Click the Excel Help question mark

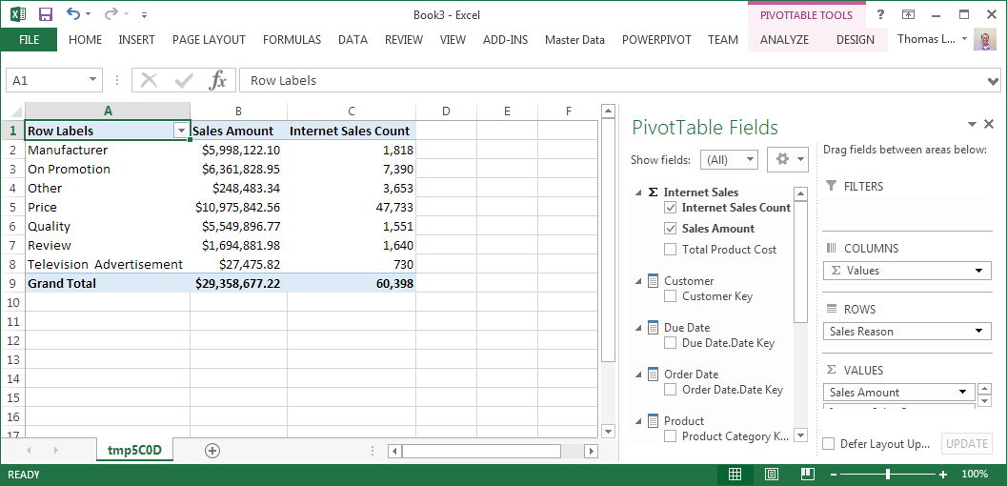click(x=880, y=14)
